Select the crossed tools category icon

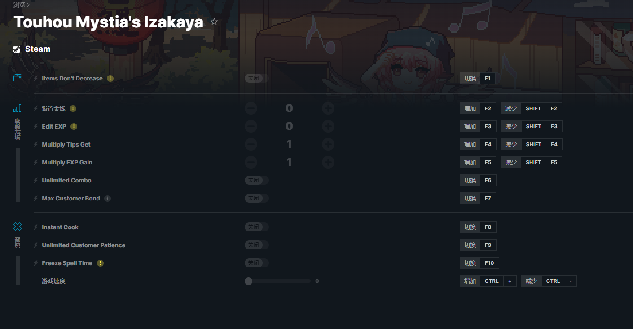18,227
